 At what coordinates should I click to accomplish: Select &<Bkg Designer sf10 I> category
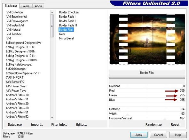(x=20, y=47)
